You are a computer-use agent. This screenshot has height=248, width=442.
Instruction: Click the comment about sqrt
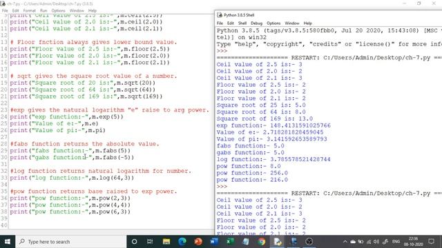[94, 76]
